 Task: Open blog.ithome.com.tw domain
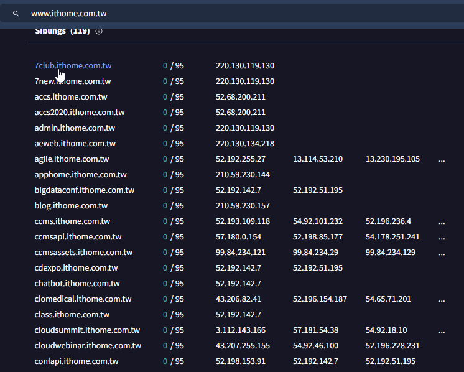click(71, 205)
